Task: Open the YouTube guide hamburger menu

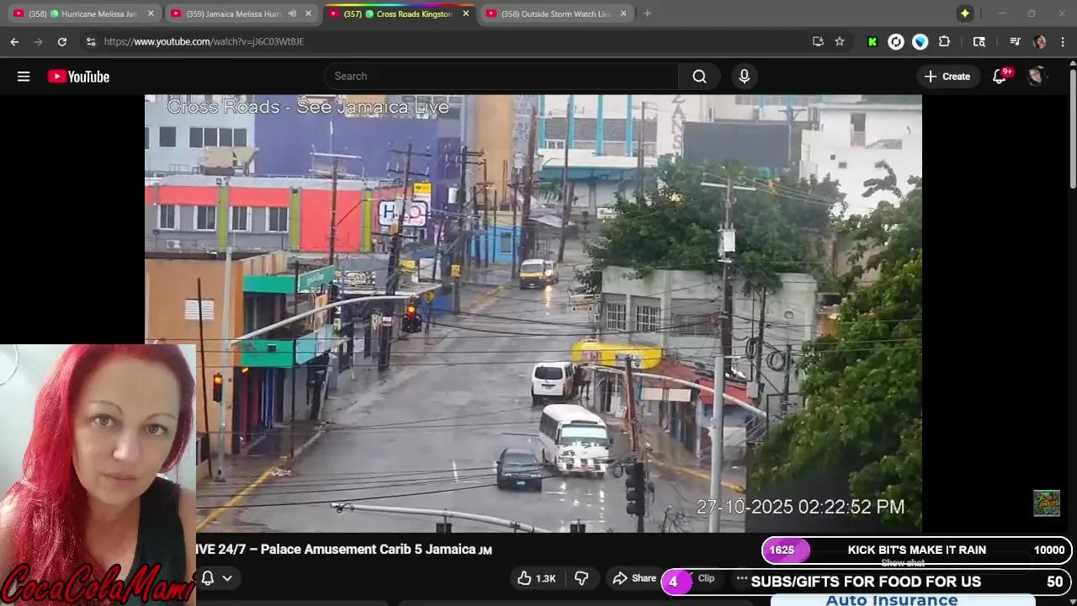Action: [24, 77]
